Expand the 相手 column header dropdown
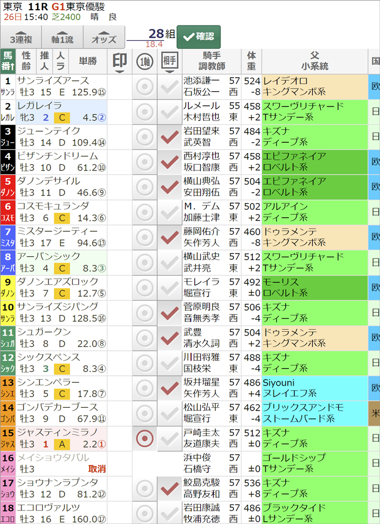The height and width of the screenshot is (524, 380). point(170,62)
